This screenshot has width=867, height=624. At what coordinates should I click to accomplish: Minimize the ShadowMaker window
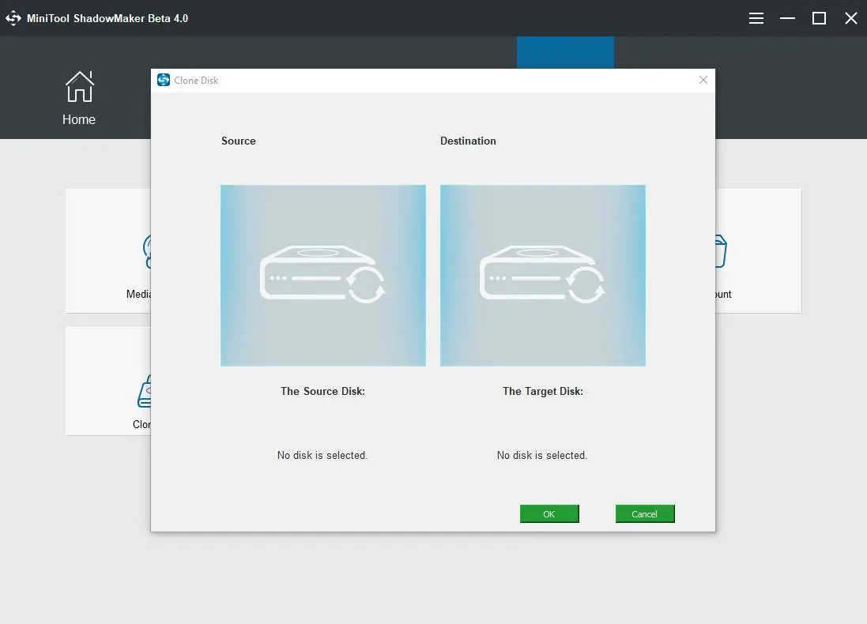[x=787, y=18]
